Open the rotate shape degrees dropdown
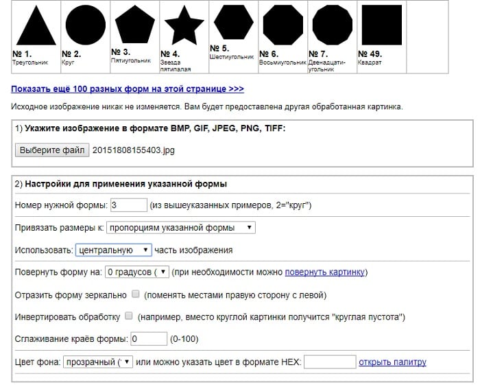This screenshot has height=385, width=480. 136,272
